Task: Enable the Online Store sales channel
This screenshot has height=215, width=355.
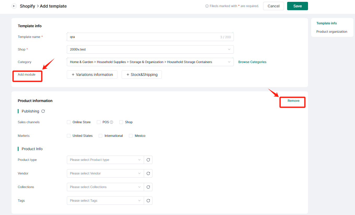Action: pyautogui.click(x=69, y=122)
